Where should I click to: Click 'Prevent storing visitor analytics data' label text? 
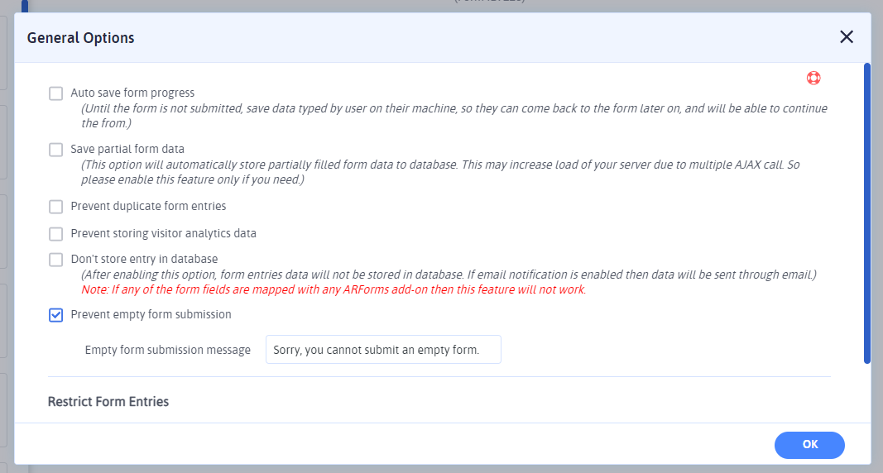[x=163, y=234]
